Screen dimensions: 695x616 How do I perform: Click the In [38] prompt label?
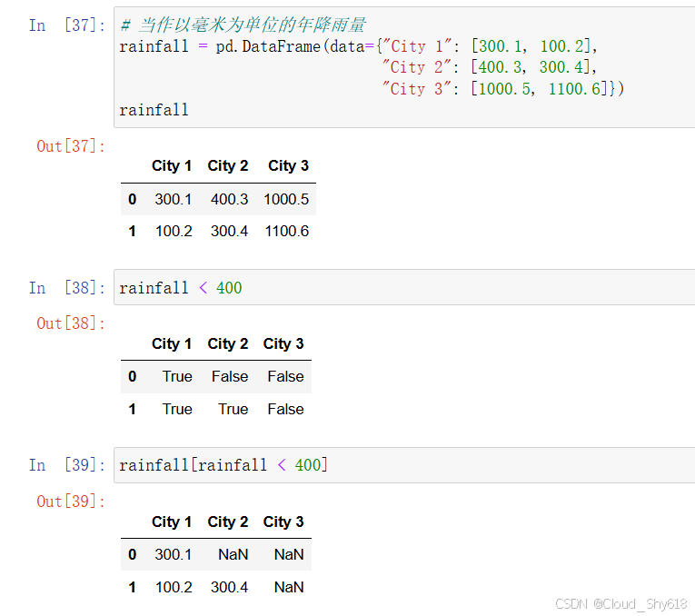click(x=67, y=288)
